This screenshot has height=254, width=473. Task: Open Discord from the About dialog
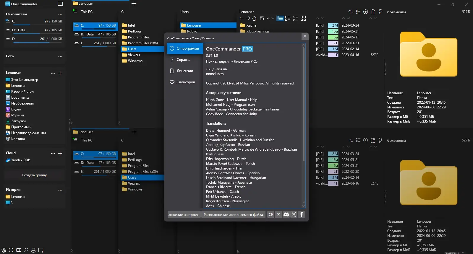(x=286, y=214)
